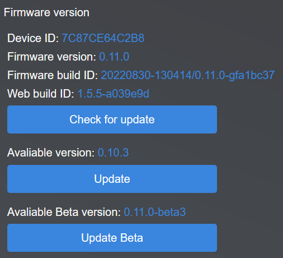283x258 pixels.
Task: Click the empty panel area right of Update
Action: (250, 179)
